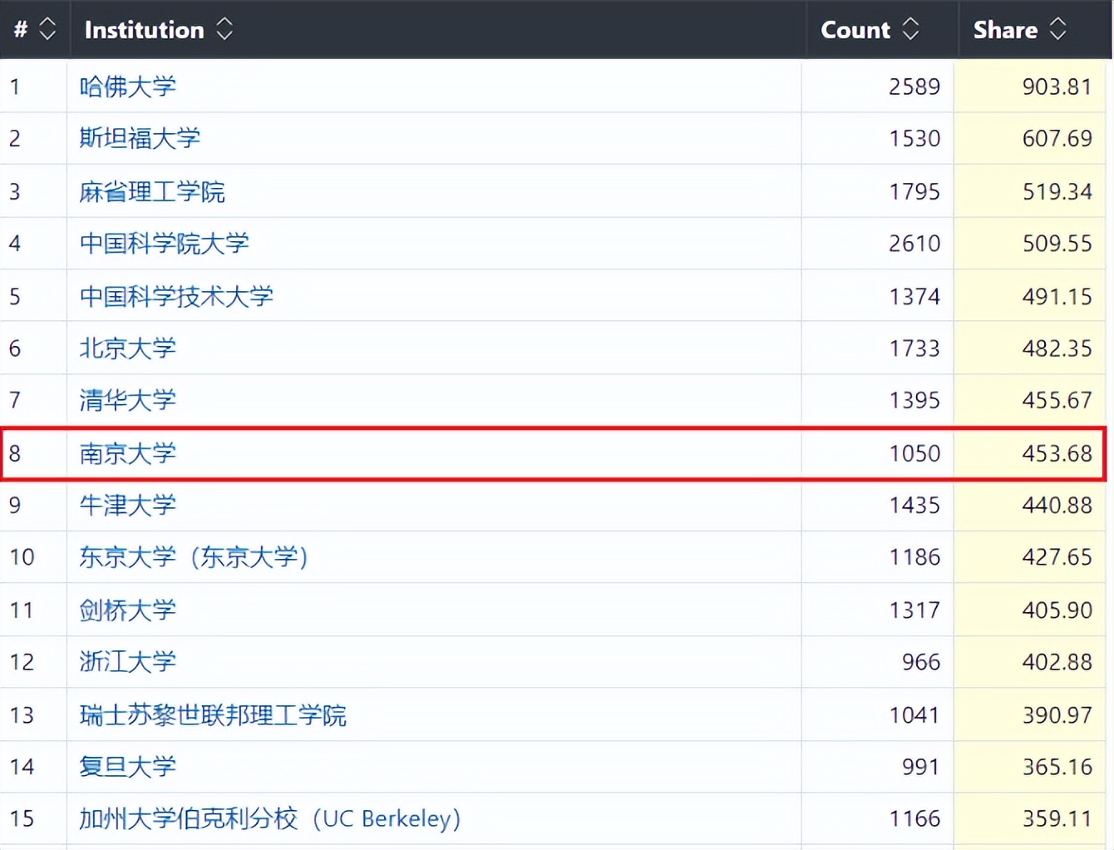The image size is (1114, 850).
Task: Select the 浙江大学 link
Action: coord(128,661)
